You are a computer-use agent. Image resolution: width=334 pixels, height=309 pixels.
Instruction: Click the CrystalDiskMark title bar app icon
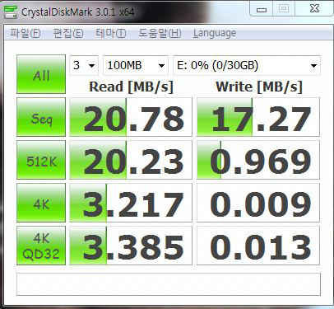(10, 12)
